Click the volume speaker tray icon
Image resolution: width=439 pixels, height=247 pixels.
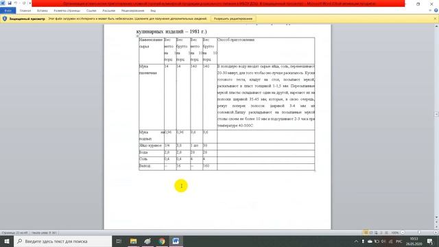(x=383, y=241)
